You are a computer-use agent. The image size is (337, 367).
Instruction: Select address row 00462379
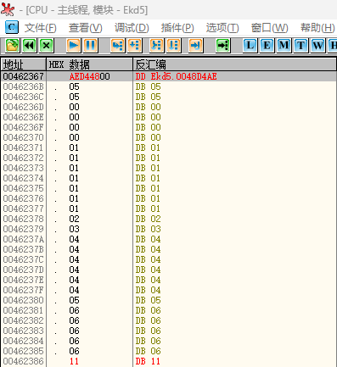click(x=168, y=229)
